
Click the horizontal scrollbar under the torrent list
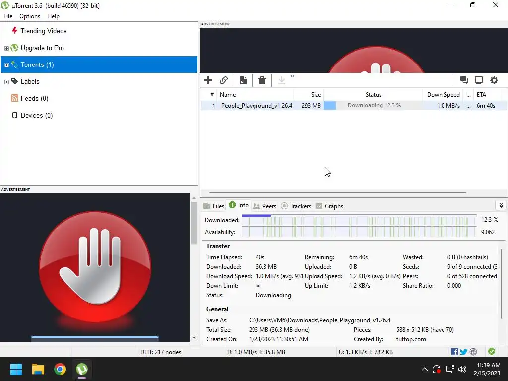[x=337, y=193]
